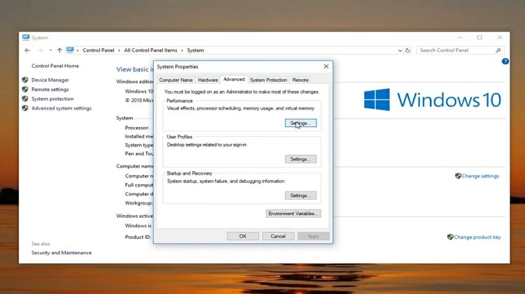Open recent locations dropdown arrow
525x294 pixels.
(50, 50)
